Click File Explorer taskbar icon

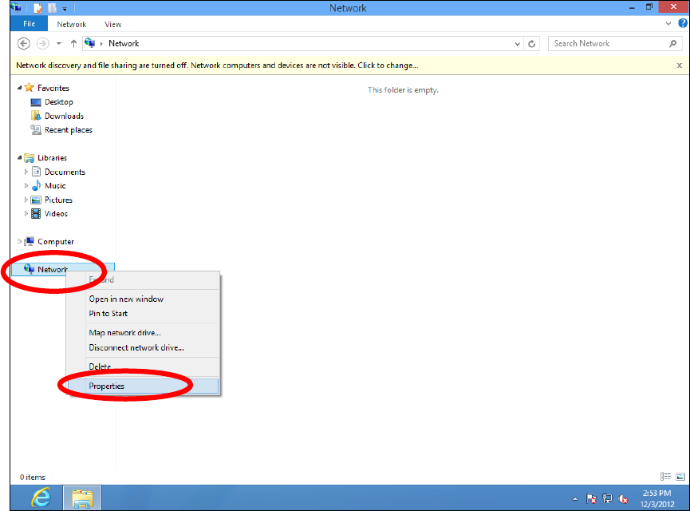click(82, 498)
